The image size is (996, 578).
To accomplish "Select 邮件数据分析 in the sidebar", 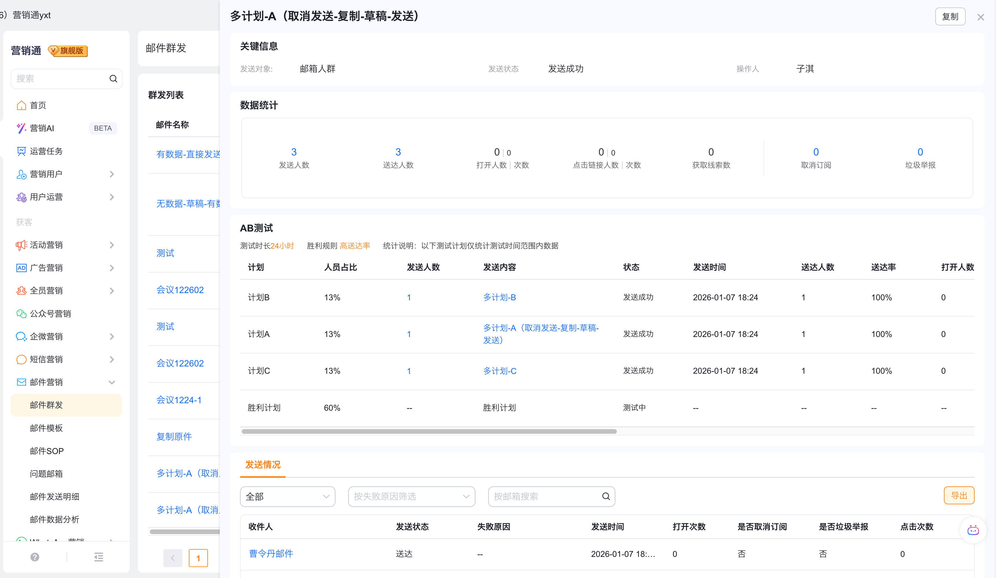I will coord(55,519).
